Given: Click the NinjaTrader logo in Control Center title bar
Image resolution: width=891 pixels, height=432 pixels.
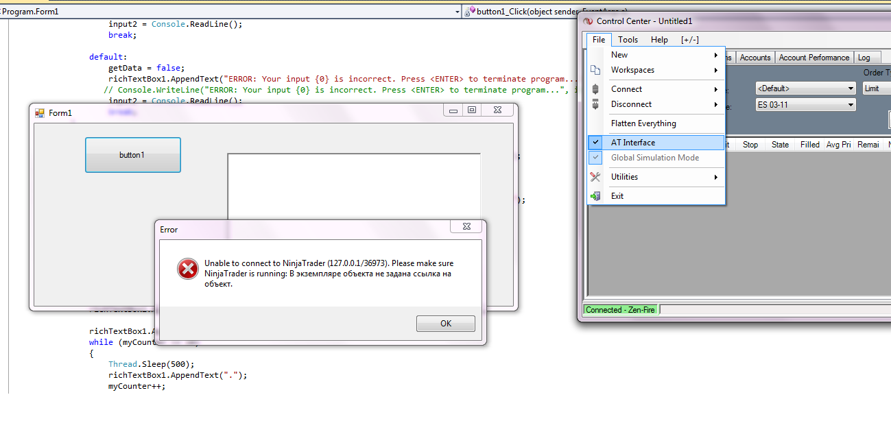Looking at the screenshot, I should pyautogui.click(x=589, y=21).
